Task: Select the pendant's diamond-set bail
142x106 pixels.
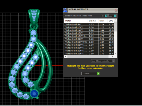Action: (34, 17)
